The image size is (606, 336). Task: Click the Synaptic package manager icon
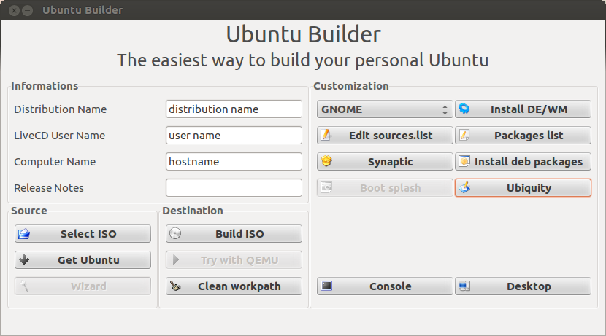click(x=326, y=162)
